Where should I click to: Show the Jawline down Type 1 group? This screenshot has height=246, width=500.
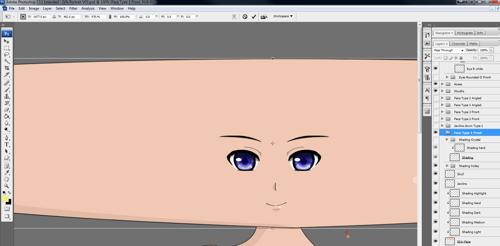(435, 126)
